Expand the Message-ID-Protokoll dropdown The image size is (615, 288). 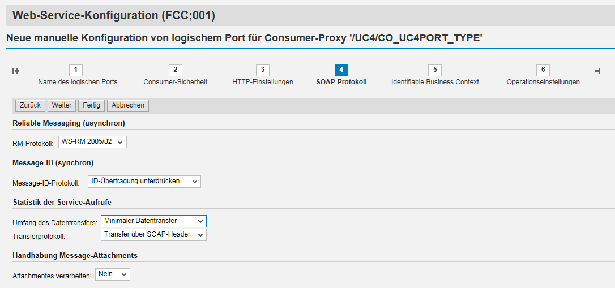click(144, 182)
